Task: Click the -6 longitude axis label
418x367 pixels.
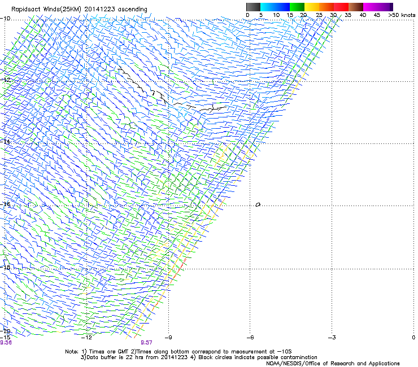Action: pos(250,338)
